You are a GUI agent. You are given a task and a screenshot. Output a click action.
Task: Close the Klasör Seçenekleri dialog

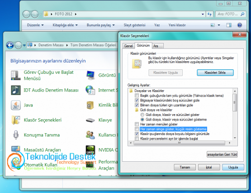click(x=240, y=34)
